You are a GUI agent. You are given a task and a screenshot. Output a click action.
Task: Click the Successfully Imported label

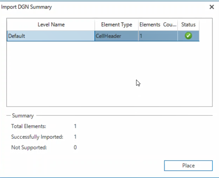[x=37, y=137]
